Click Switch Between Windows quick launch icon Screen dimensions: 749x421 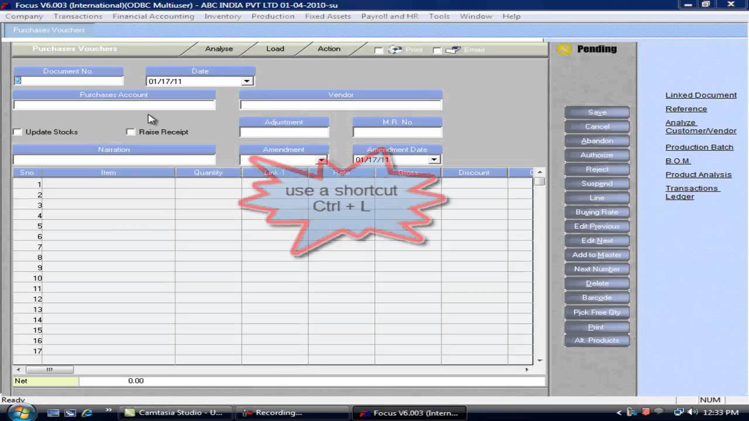point(70,413)
